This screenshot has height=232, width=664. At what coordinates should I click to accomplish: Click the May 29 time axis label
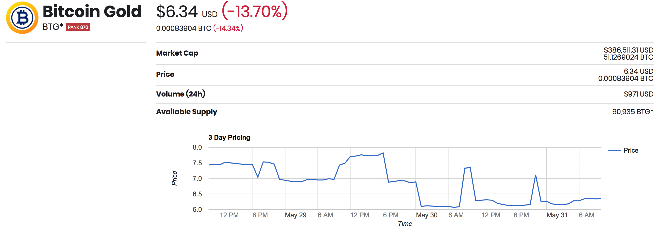[x=295, y=215]
